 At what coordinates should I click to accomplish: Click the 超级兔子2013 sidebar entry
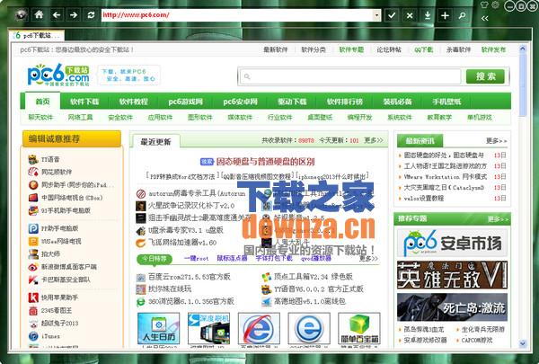point(60,323)
